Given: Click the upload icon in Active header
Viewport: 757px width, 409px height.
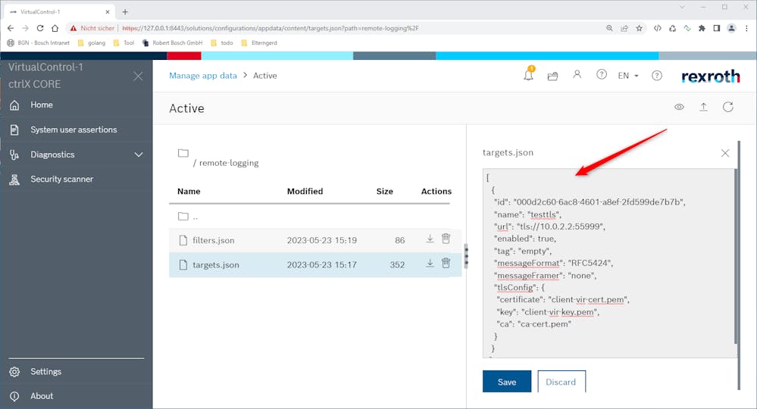Looking at the screenshot, I should point(703,107).
